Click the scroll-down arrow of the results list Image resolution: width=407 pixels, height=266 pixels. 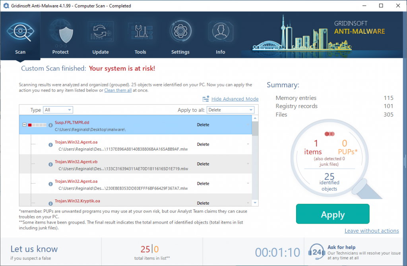255,202
